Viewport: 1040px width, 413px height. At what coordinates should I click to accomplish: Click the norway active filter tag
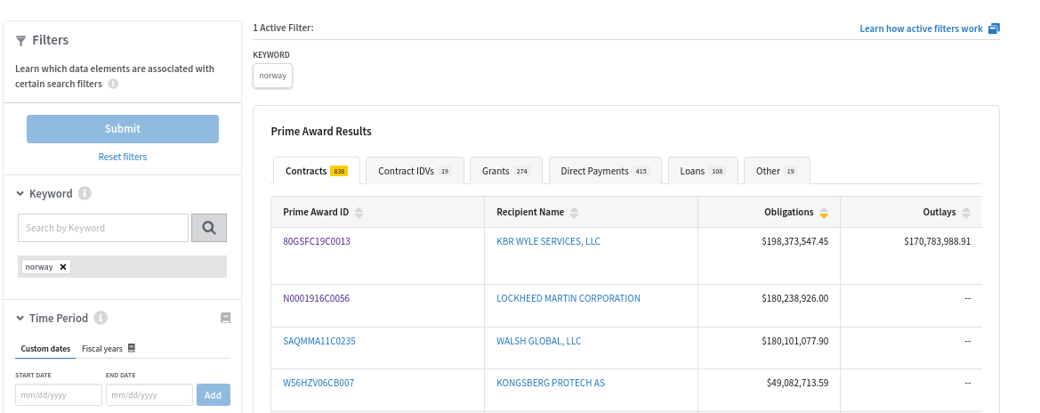[272, 76]
